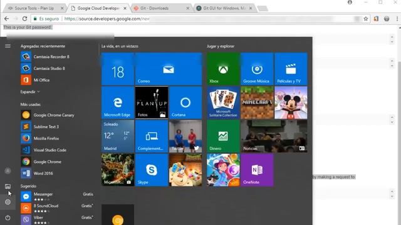Launch the OneNote tile
Viewport: 401px width, 225px height.
[x=257, y=170]
